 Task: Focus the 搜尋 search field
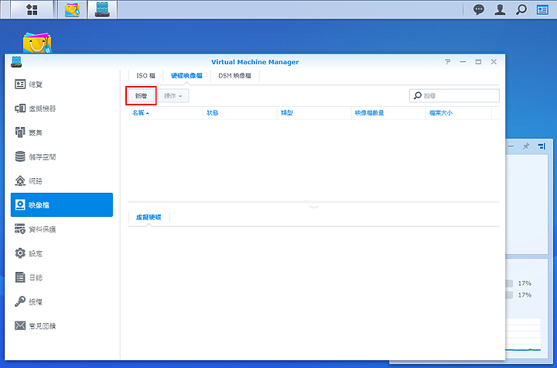pos(454,96)
